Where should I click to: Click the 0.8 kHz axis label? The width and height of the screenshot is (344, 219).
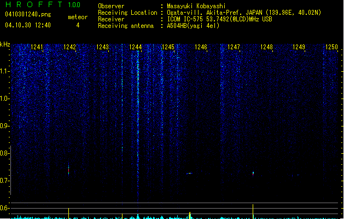point(4,153)
